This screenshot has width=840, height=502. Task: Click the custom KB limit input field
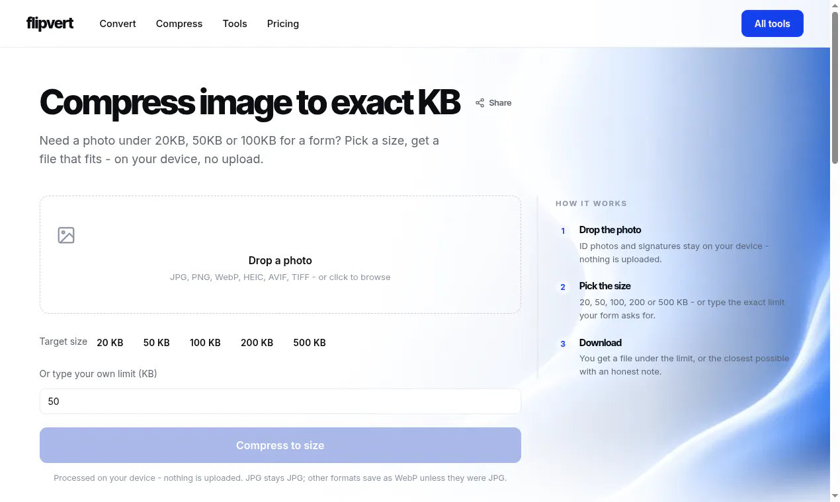280,402
